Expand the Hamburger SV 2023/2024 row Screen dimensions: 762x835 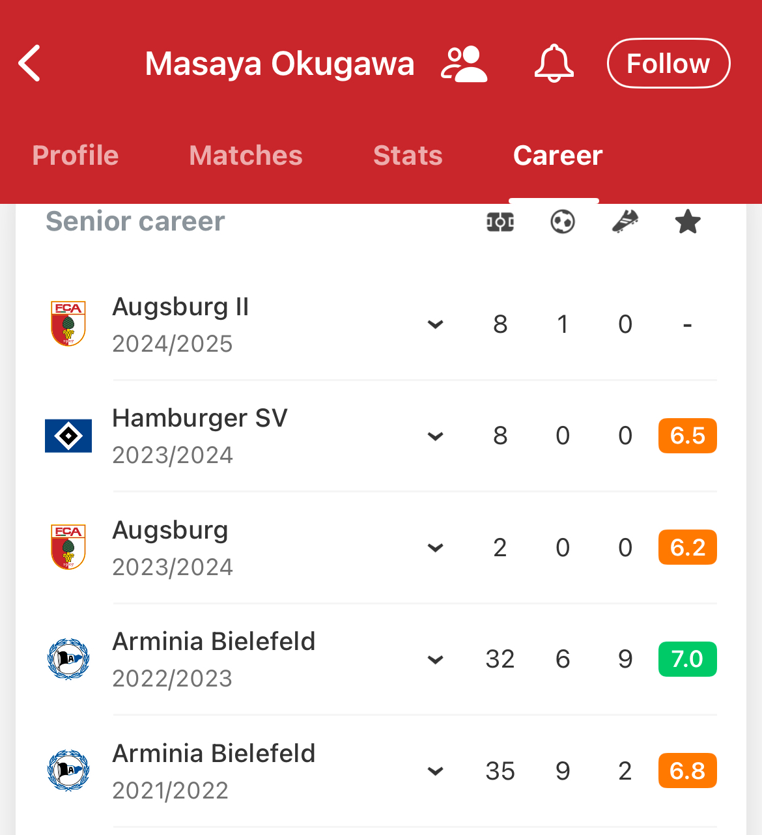435,436
